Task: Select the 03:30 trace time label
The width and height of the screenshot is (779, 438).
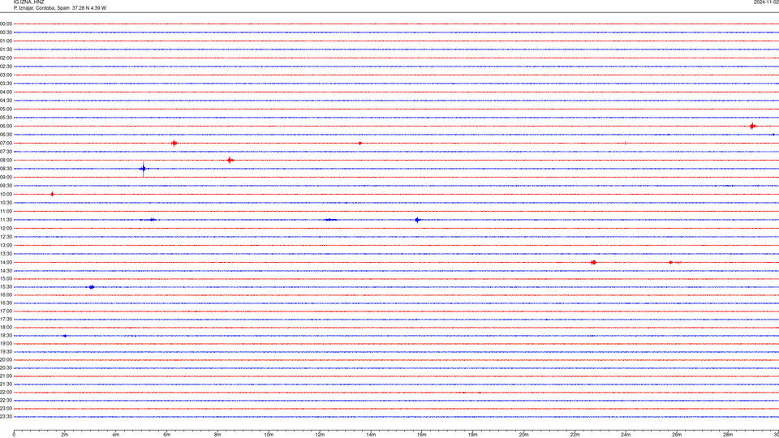Action: pos(6,84)
